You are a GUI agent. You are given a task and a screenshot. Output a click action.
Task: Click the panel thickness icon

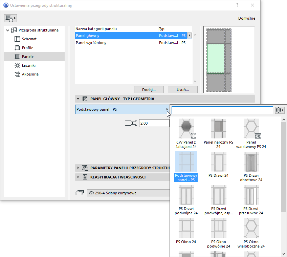pos(131,123)
